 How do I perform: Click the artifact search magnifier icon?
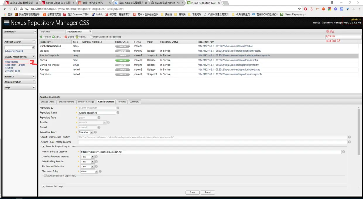pyautogui.click(x=33, y=47)
